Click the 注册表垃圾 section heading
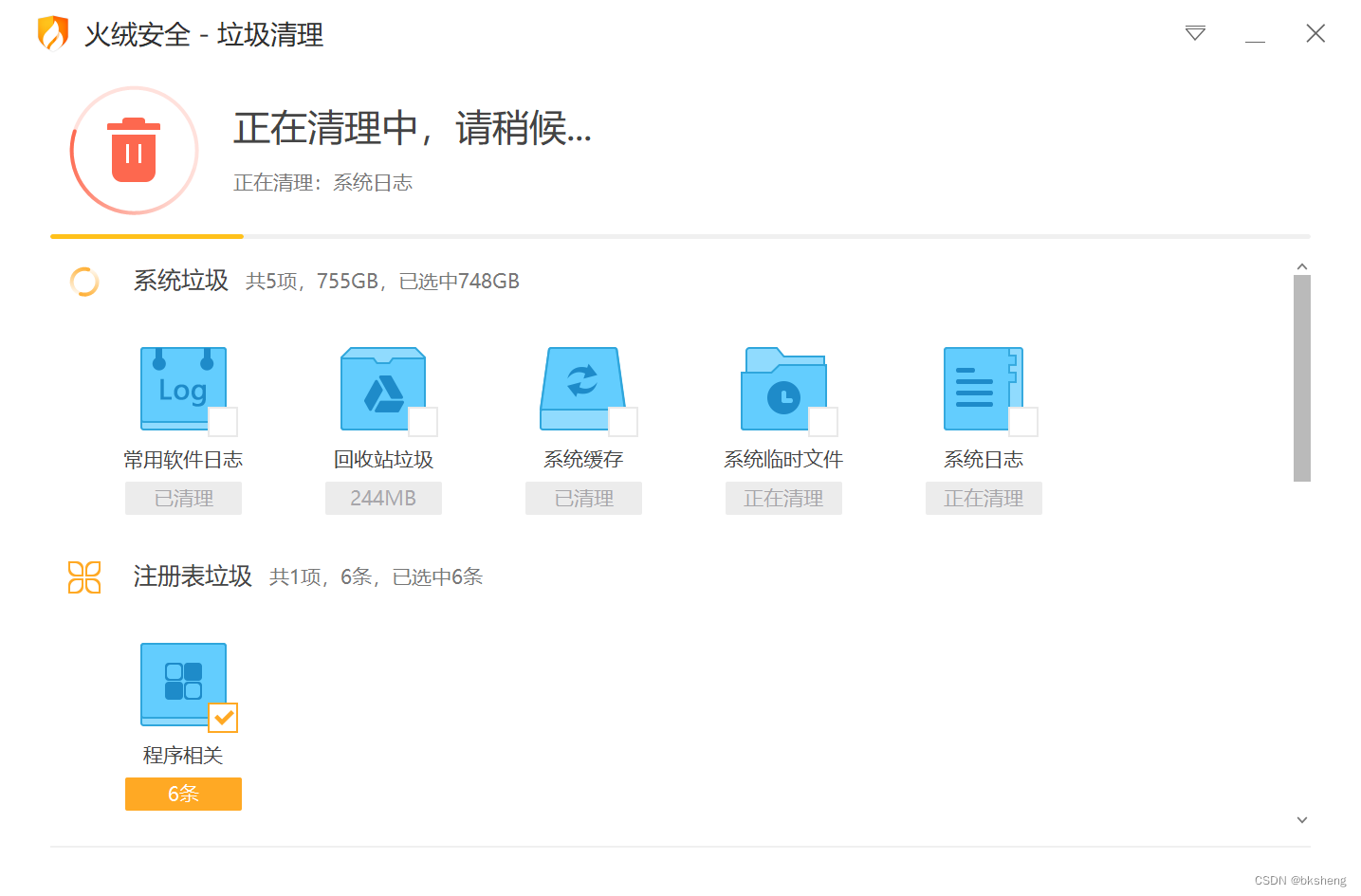This screenshot has width=1361, height=896. tap(193, 576)
